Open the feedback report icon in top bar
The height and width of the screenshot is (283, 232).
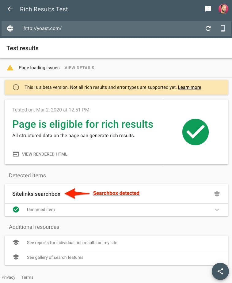[x=208, y=9]
